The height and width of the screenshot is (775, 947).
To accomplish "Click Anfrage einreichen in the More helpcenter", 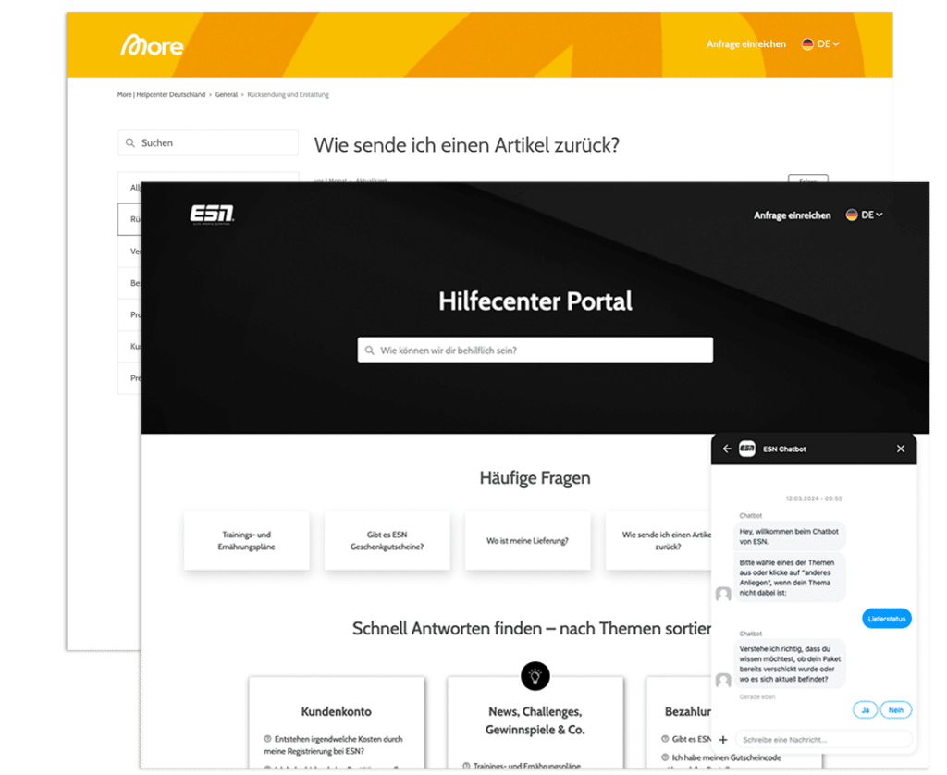I will tap(746, 44).
